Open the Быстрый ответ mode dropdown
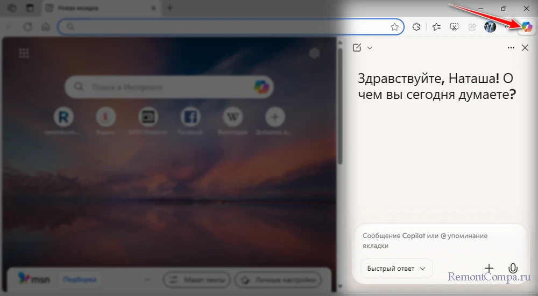The width and height of the screenshot is (538, 296). (x=397, y=268)
